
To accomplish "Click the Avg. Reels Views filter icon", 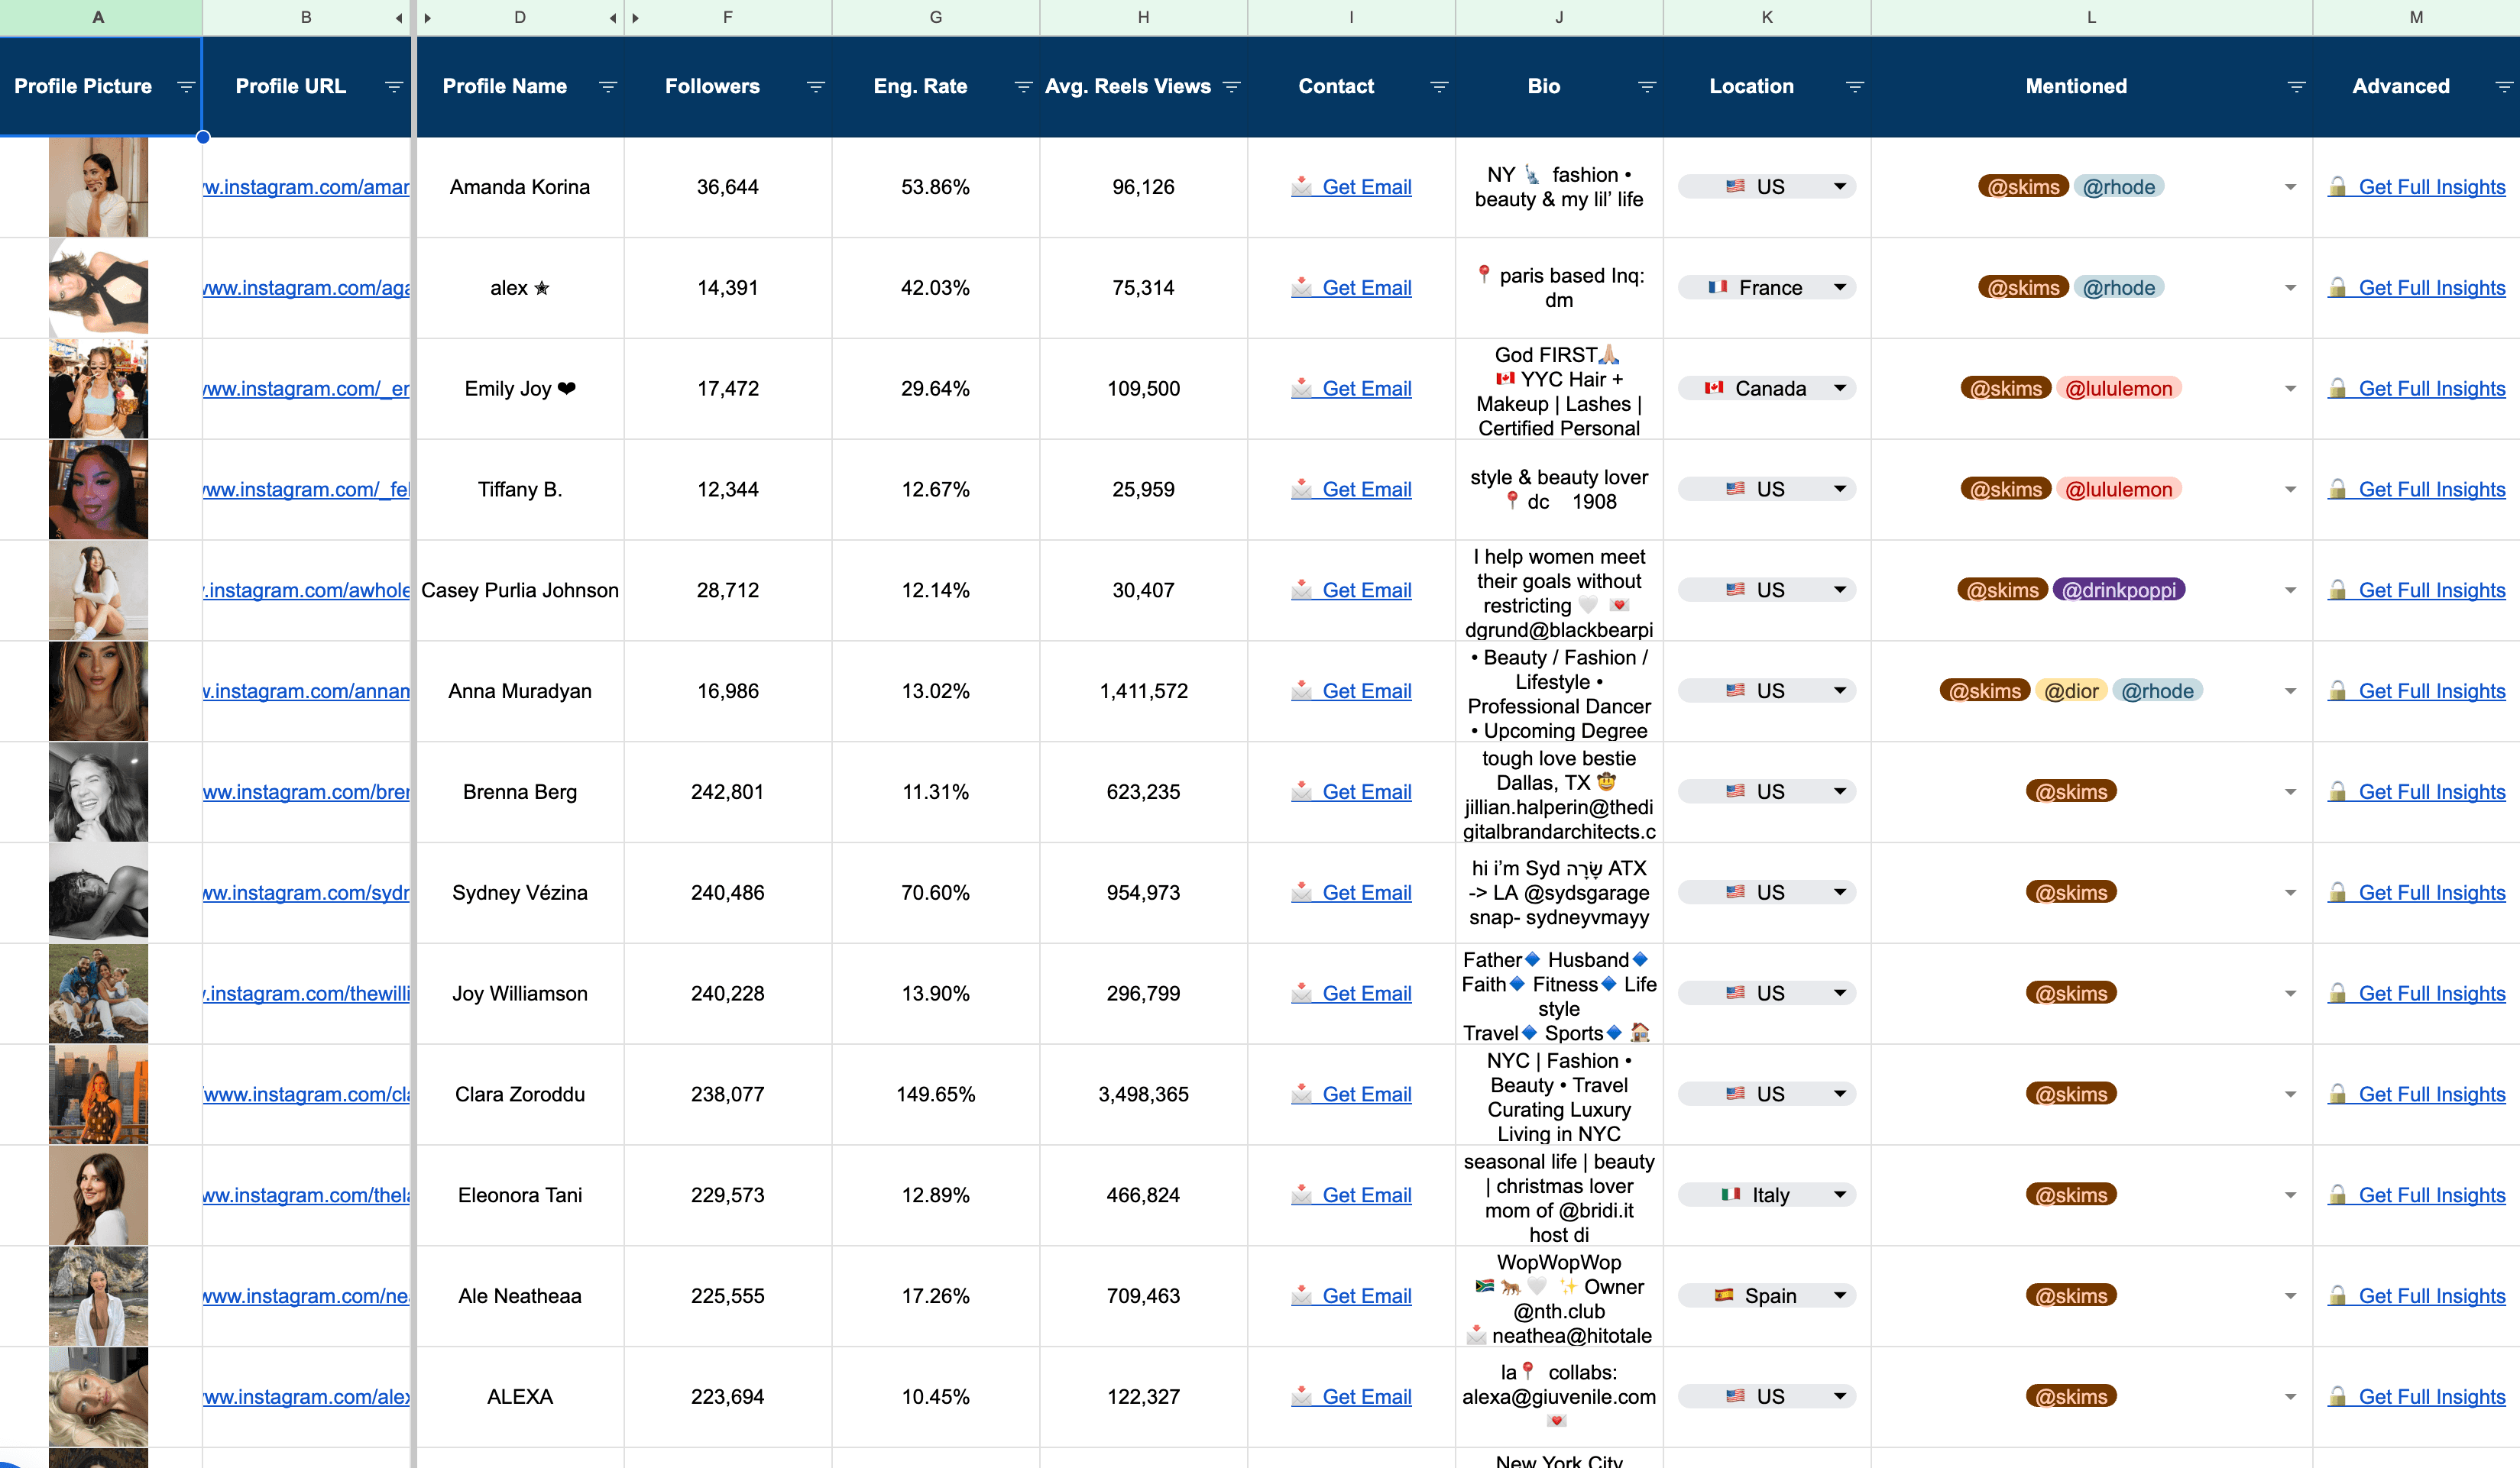I will pos(1231,87).
